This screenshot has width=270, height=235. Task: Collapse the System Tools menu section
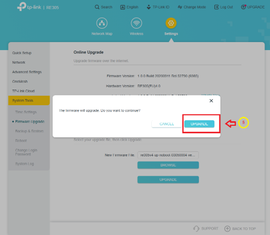[29, 101]
